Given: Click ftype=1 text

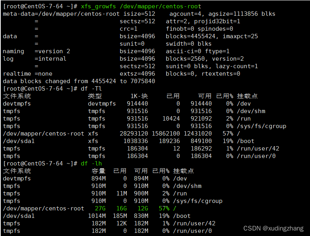Looking at the screenshot, I should click(x=217, y=51).
